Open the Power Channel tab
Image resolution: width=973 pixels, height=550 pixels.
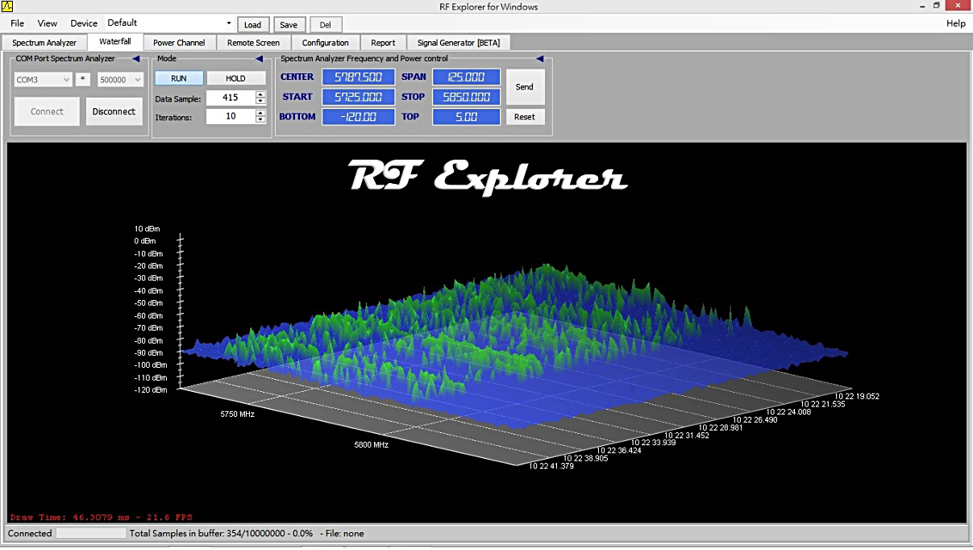click(179, 43)
